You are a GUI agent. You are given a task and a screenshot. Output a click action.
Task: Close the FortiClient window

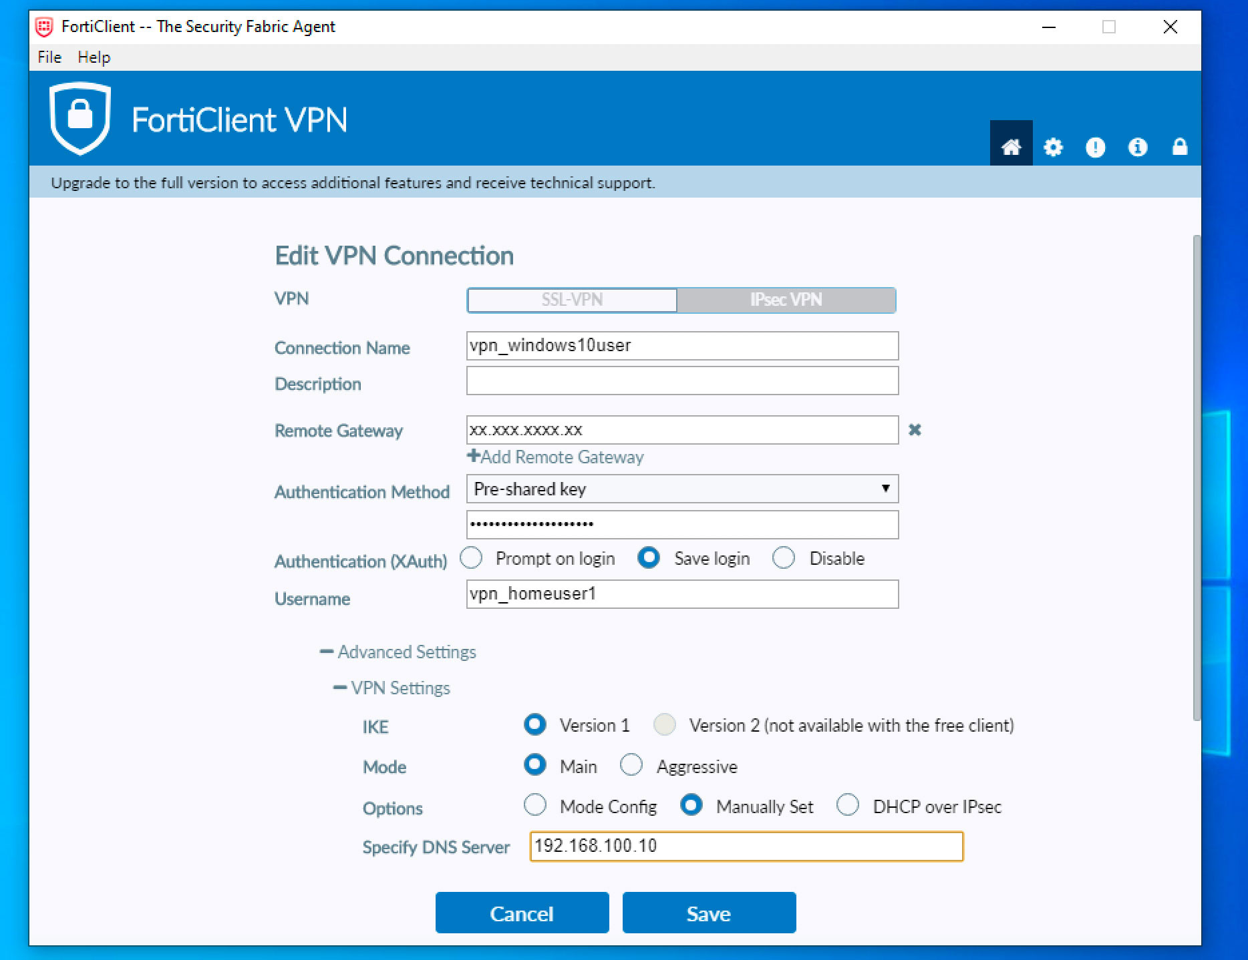pyautogui.click(x=1170, y=27)
